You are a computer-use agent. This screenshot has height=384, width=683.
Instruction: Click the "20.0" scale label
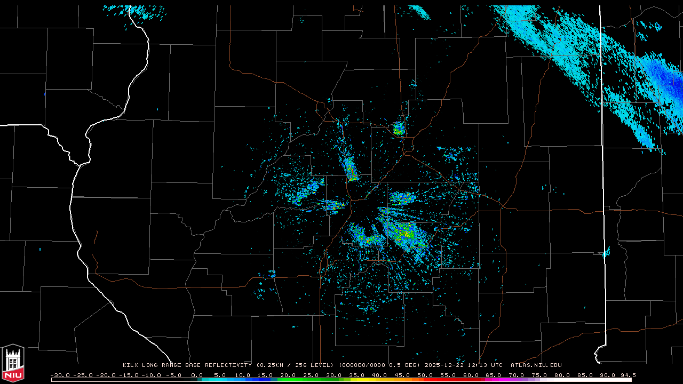(288, 375)
